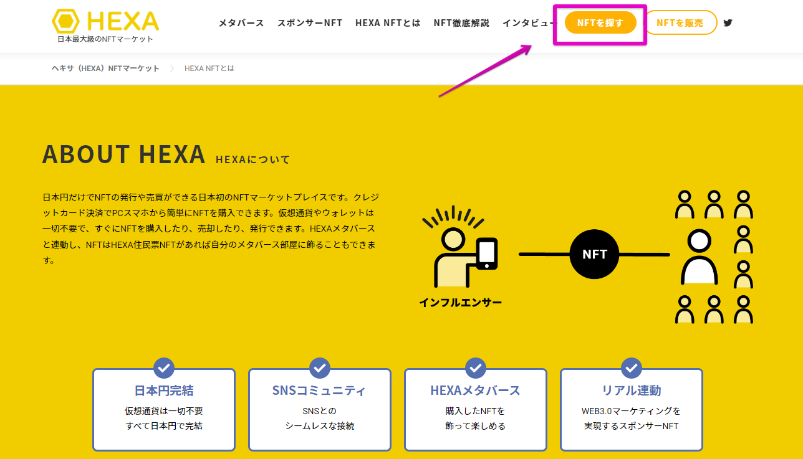Click text 仮想通貨は一切不要
The image size is (803, 459).
click(164, 411)
